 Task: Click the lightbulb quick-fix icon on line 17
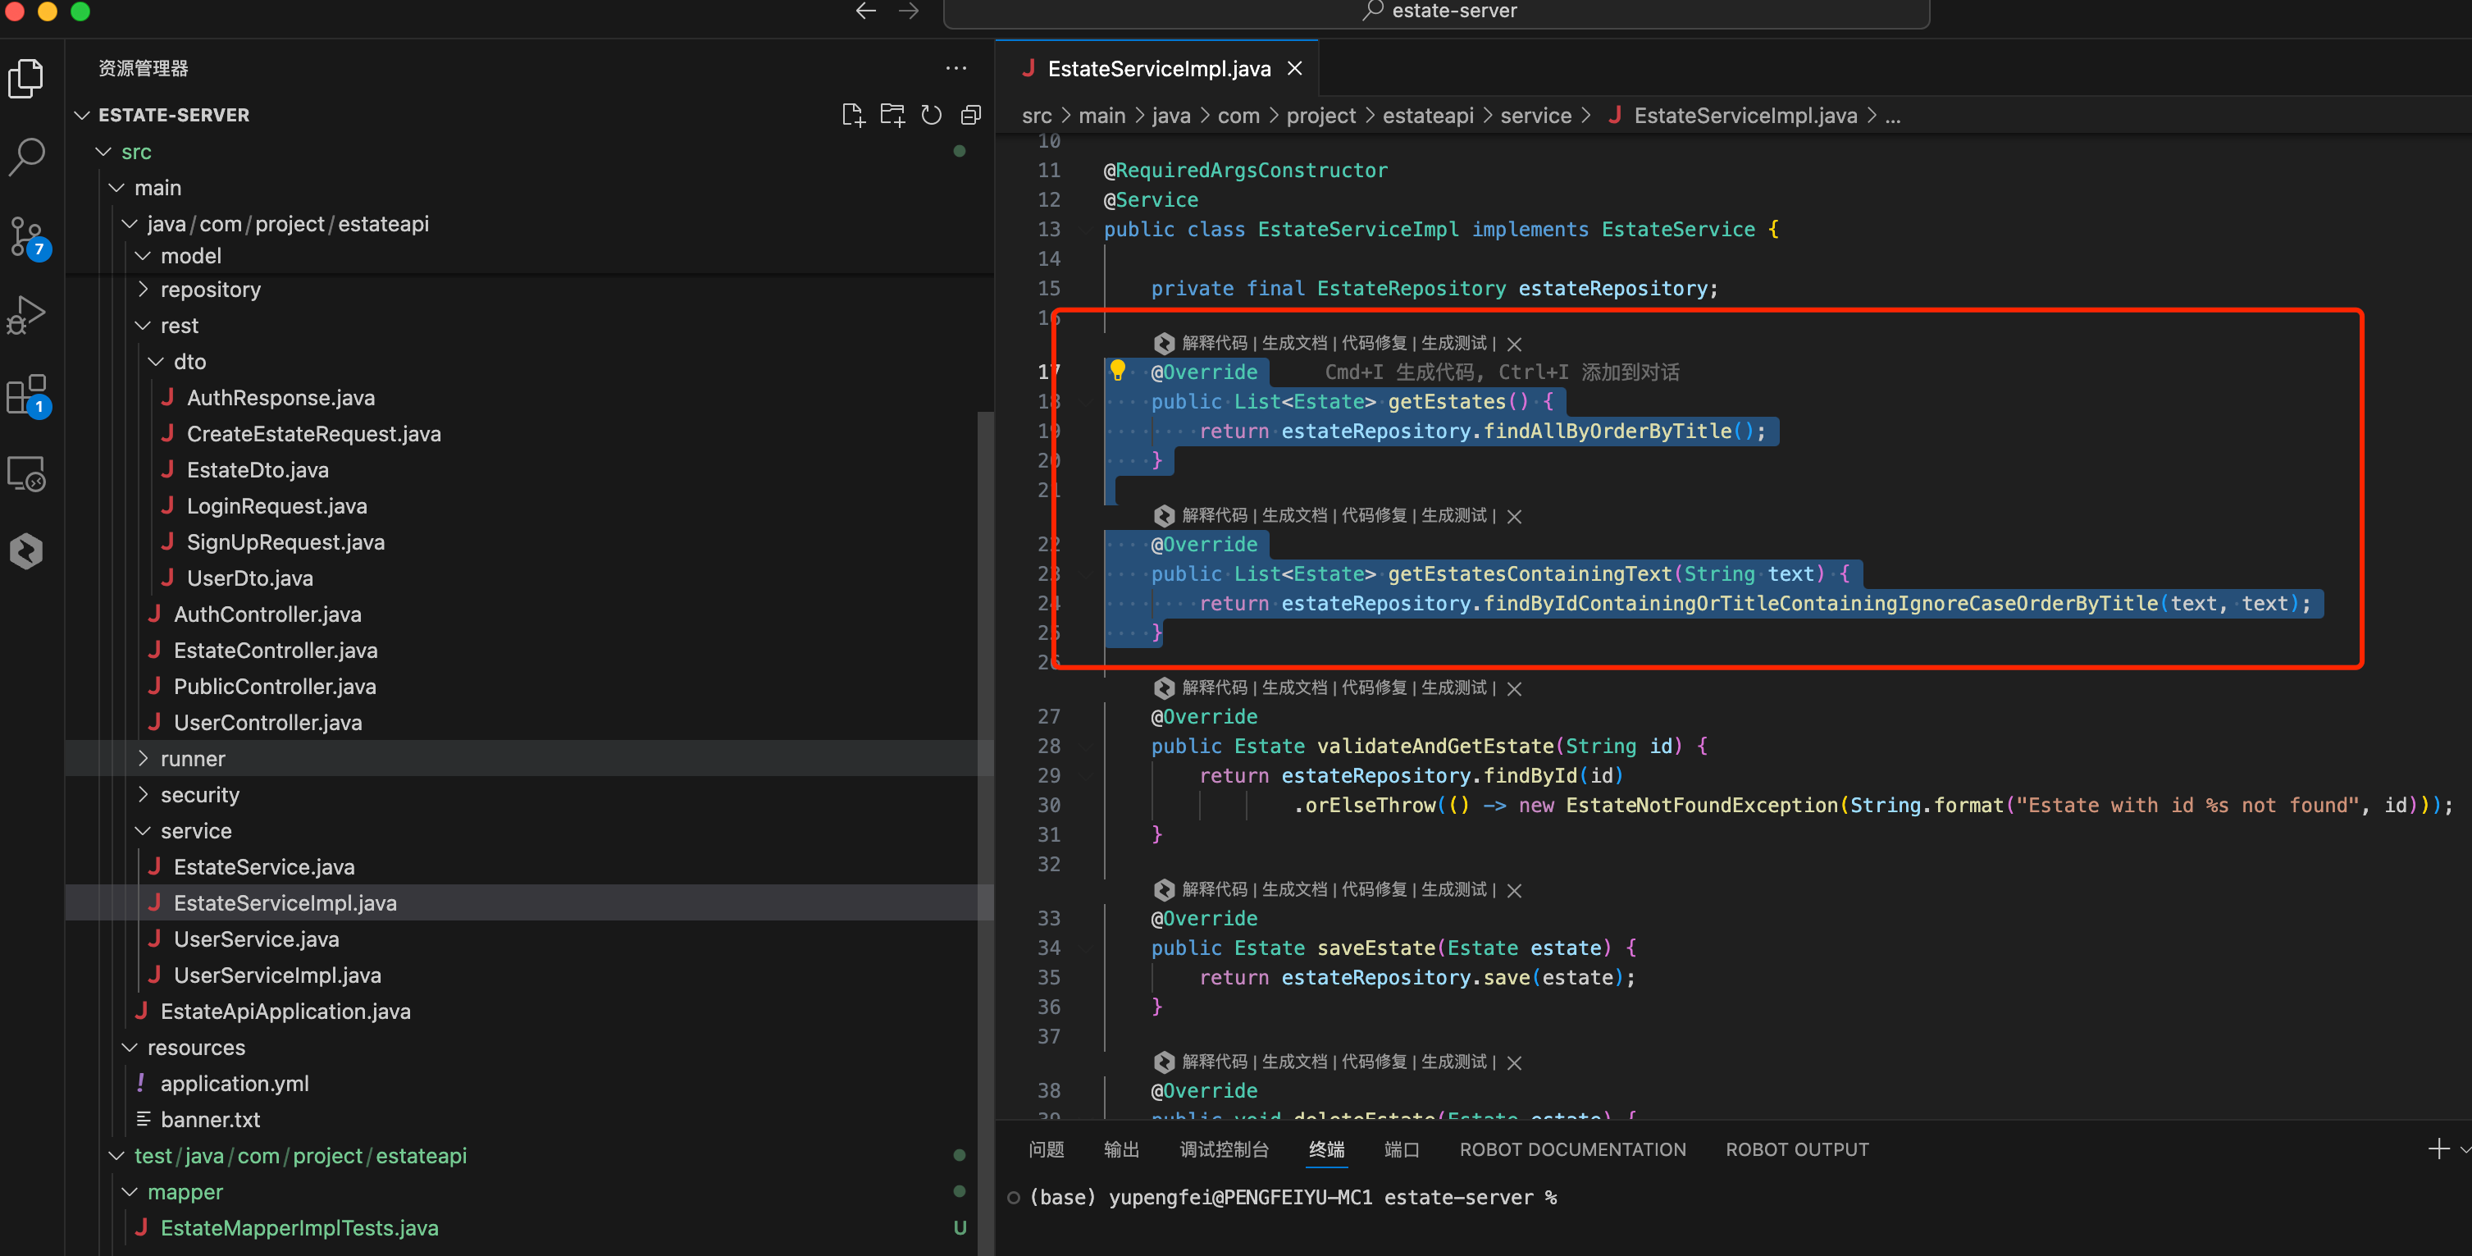(x=1118, y=369)
